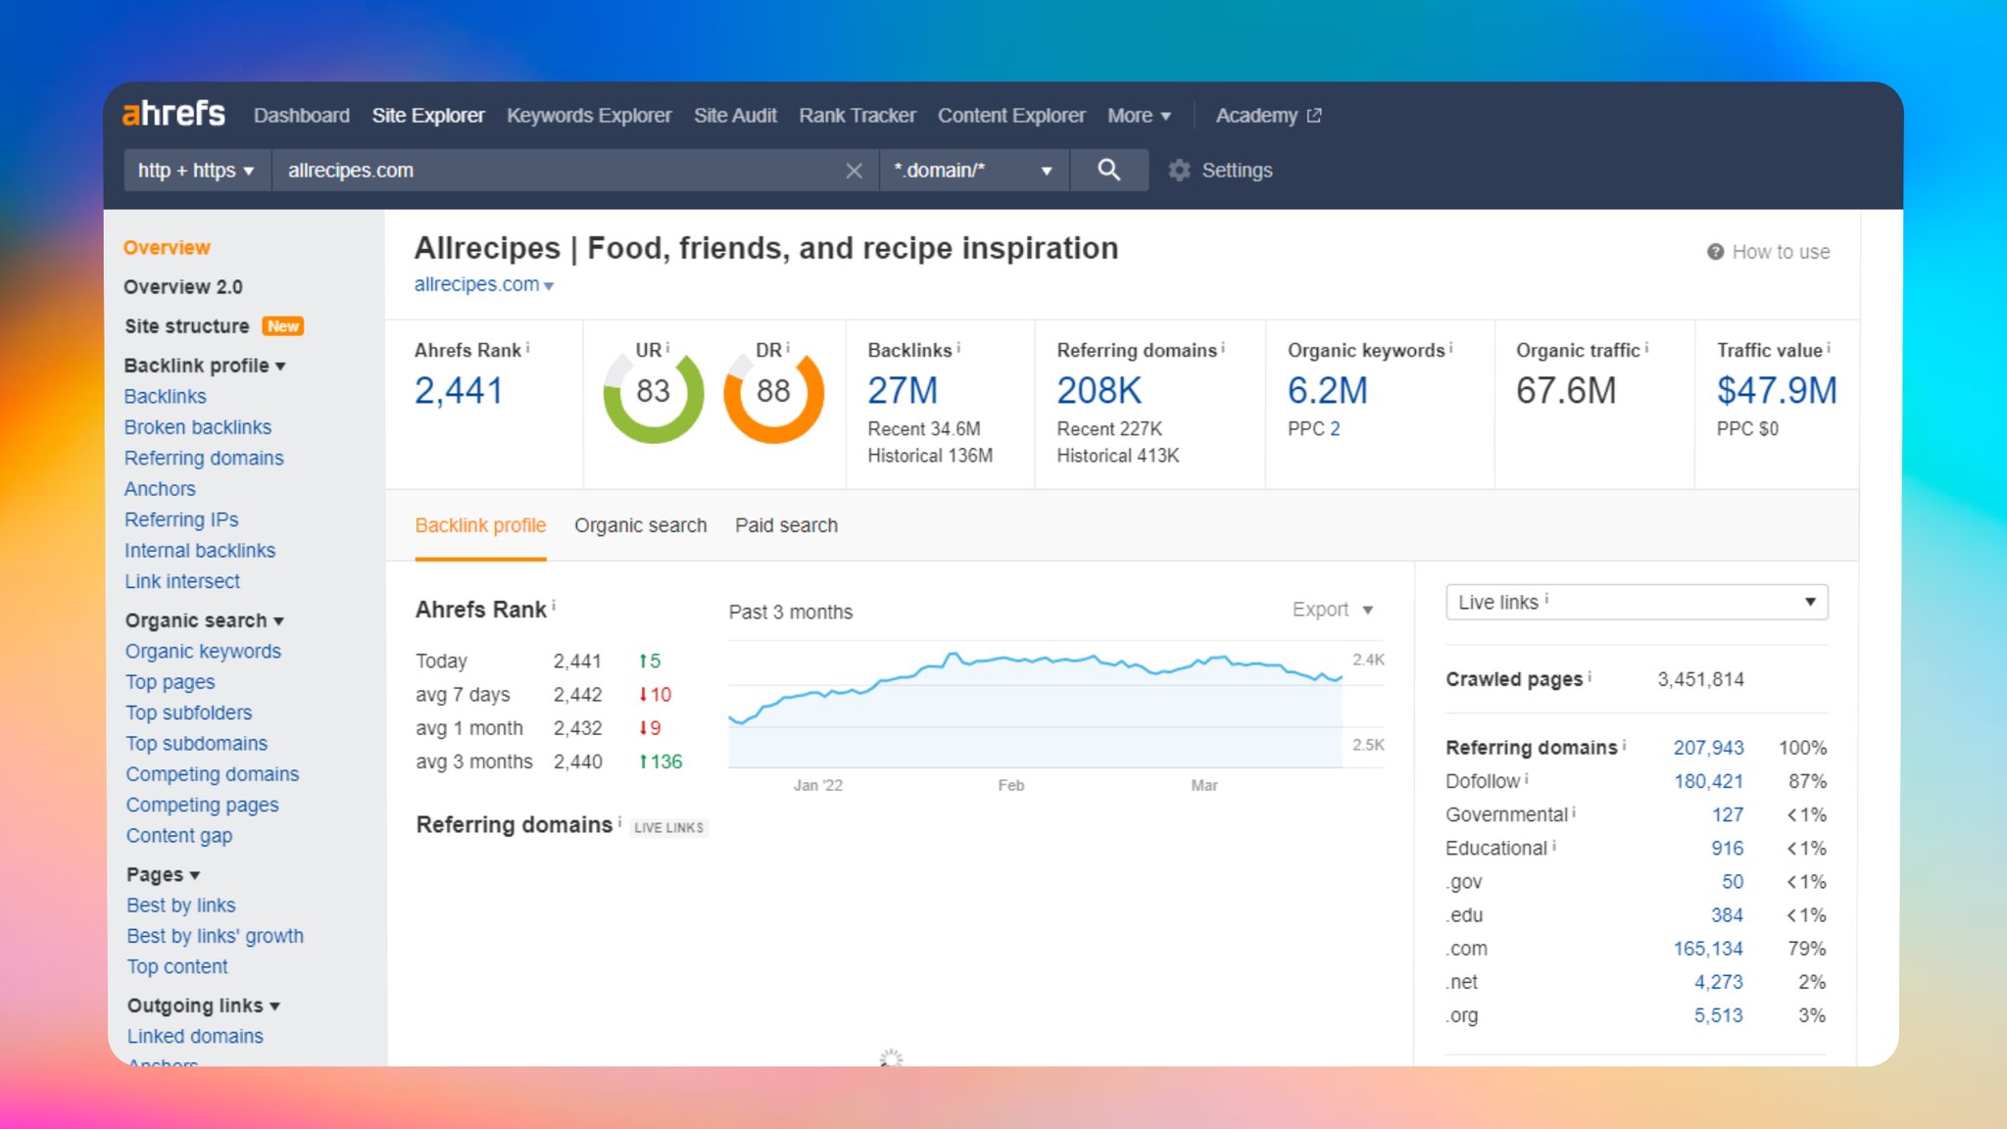Open Rank Tracker in top navigation
The height and width of the screenshot is (1129, 2007).
[857, 116]
